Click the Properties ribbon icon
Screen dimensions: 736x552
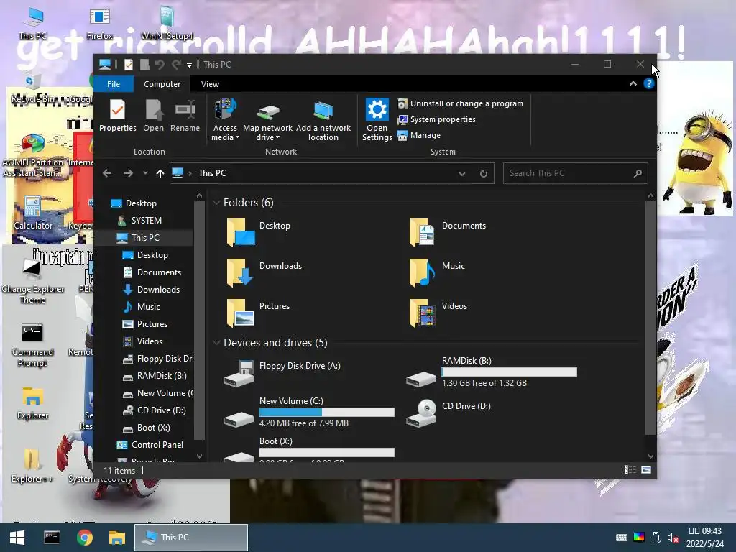pos(117,116)
